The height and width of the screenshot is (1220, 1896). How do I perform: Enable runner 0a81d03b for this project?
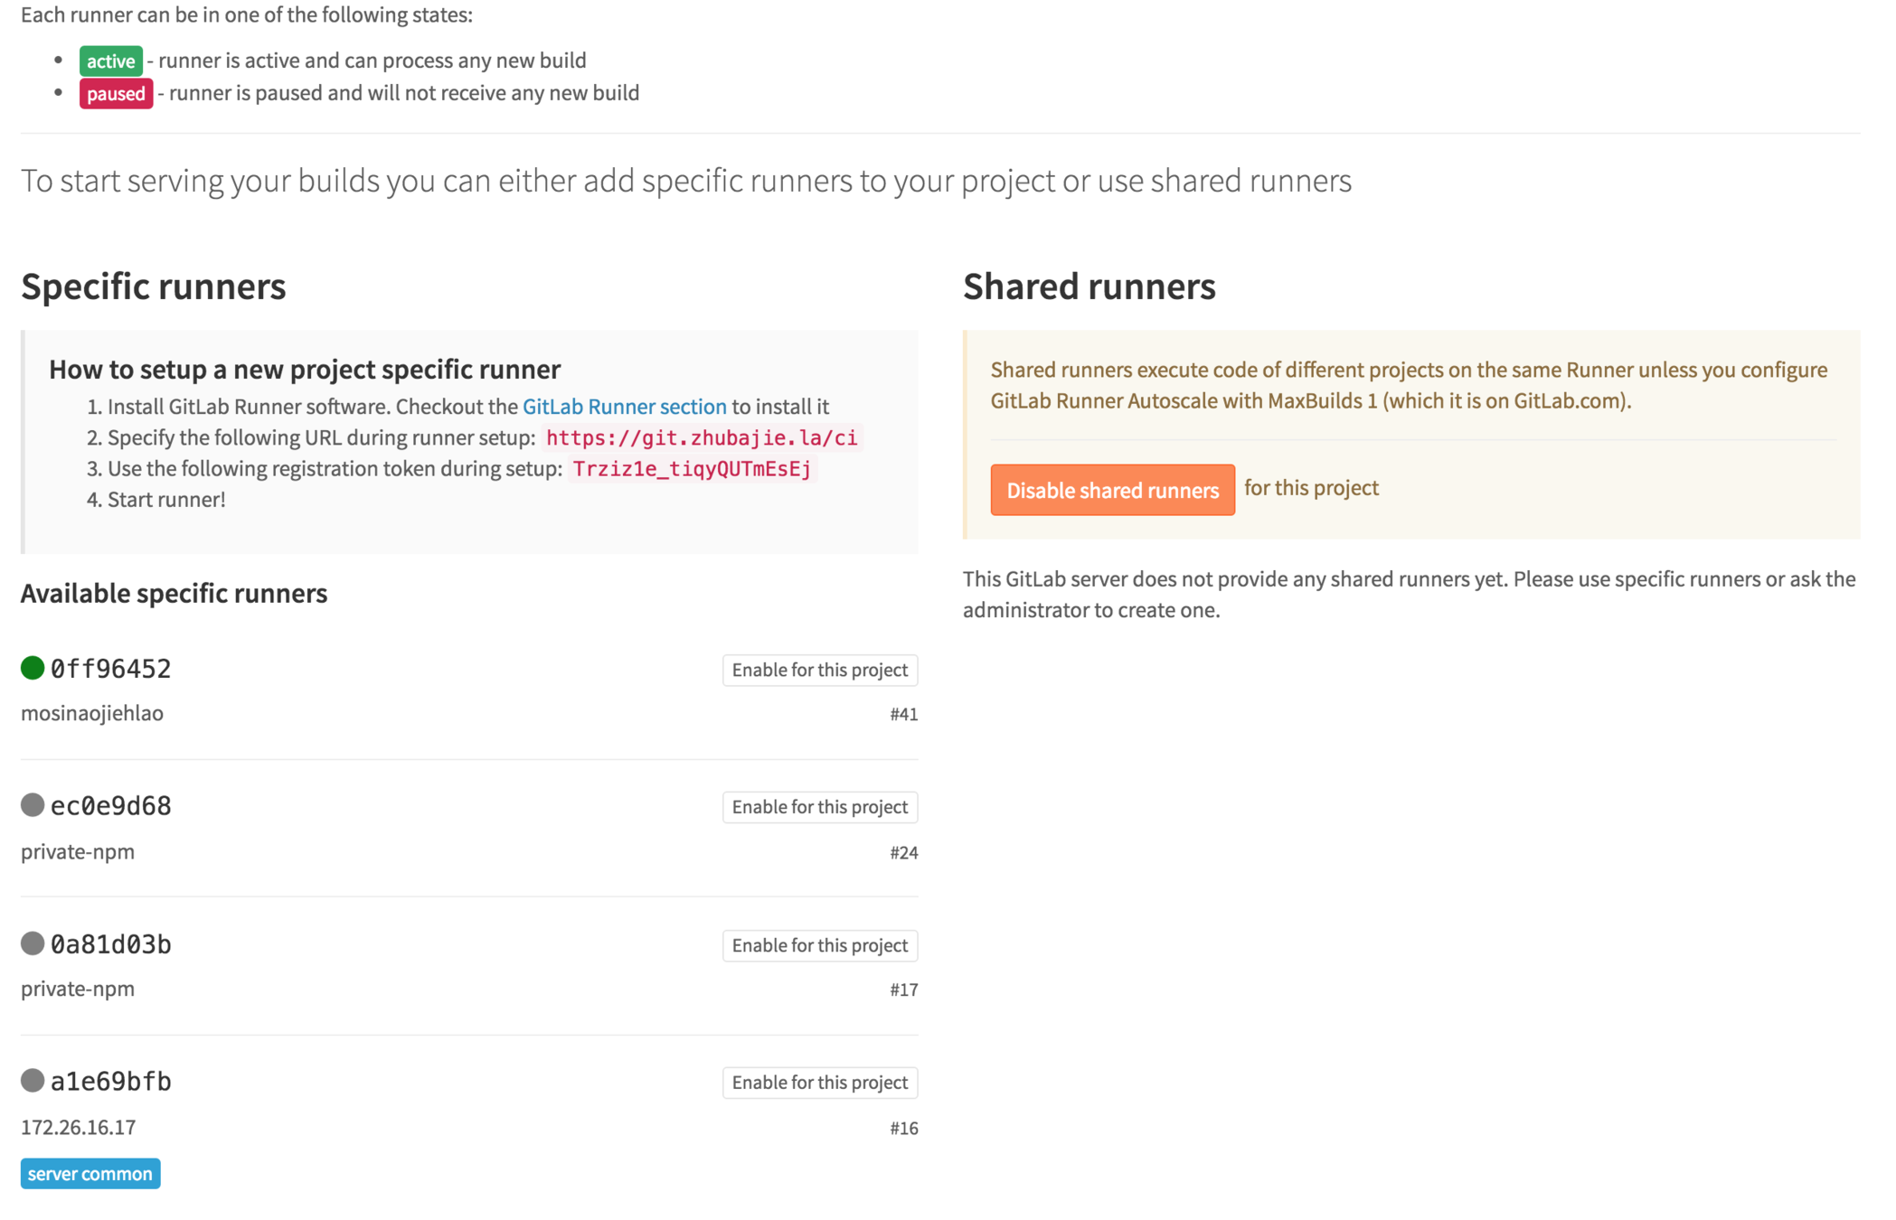[819, 945]
